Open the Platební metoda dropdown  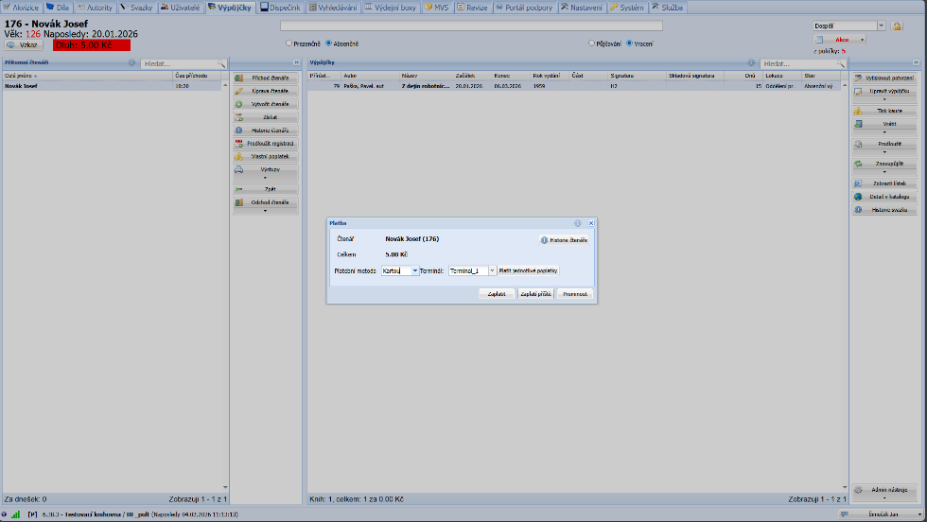(414, 270)
